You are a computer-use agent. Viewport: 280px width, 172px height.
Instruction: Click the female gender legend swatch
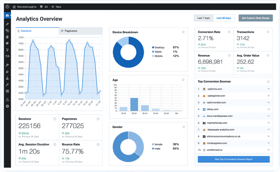click(153, 144)
